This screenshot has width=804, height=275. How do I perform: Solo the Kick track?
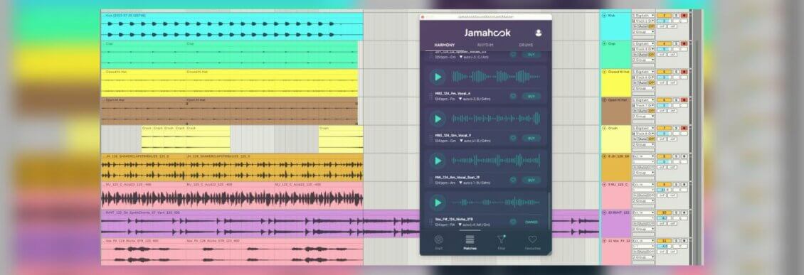(676, 16)
